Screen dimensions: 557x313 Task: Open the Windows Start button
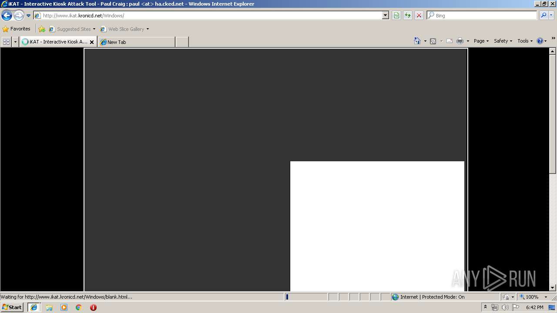[12, 307]
